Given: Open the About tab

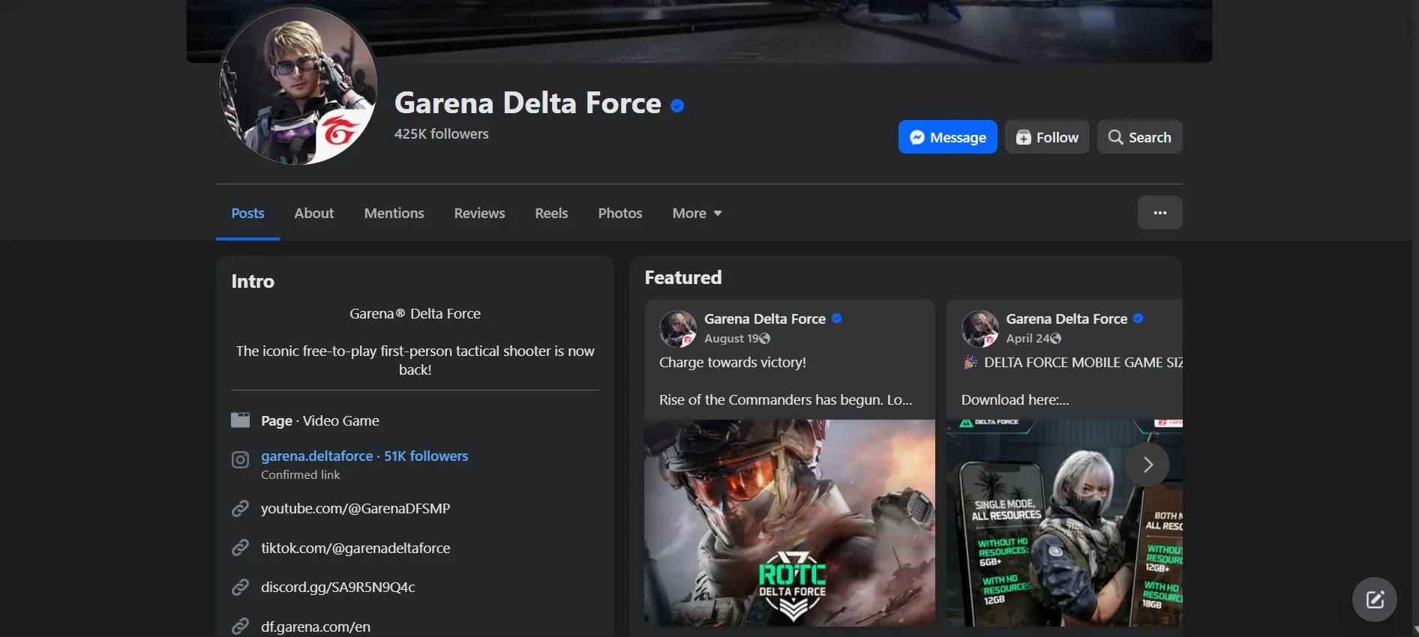Looking at the screenshot, I should (x=313, y=214).
